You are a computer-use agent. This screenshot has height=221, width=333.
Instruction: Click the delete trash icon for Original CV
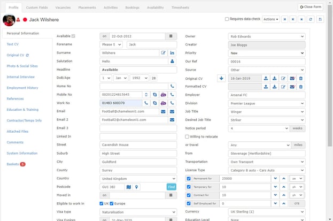pyautogui.click(x=300, y=78)
